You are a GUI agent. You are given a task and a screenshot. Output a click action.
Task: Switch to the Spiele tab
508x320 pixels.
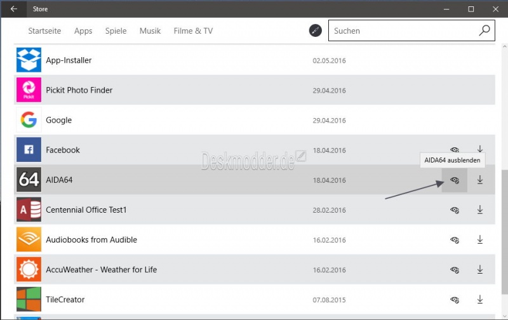pos(116,30)
